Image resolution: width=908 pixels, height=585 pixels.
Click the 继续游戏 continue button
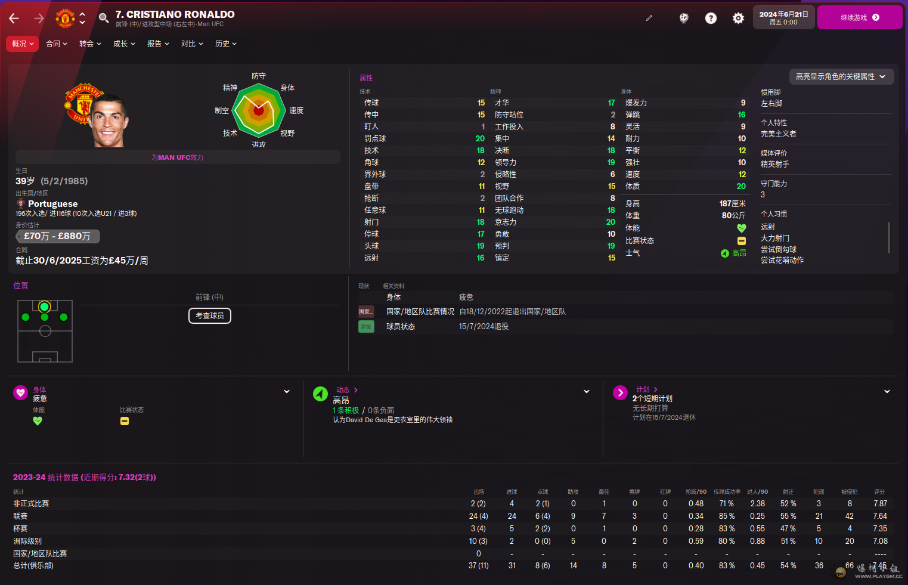tap(859, 17)
